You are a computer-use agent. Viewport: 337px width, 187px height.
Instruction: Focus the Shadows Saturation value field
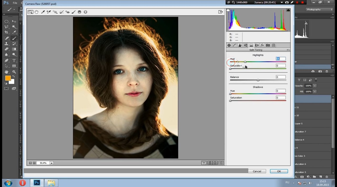tap(281, 98)
